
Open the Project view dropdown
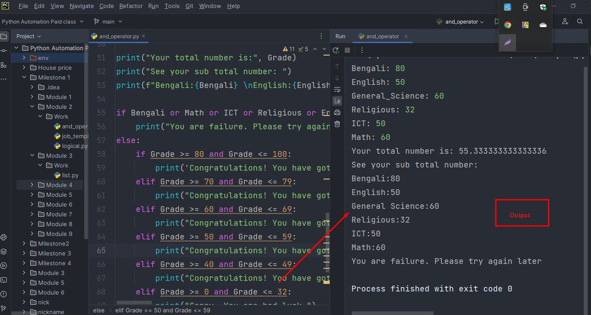29,36
